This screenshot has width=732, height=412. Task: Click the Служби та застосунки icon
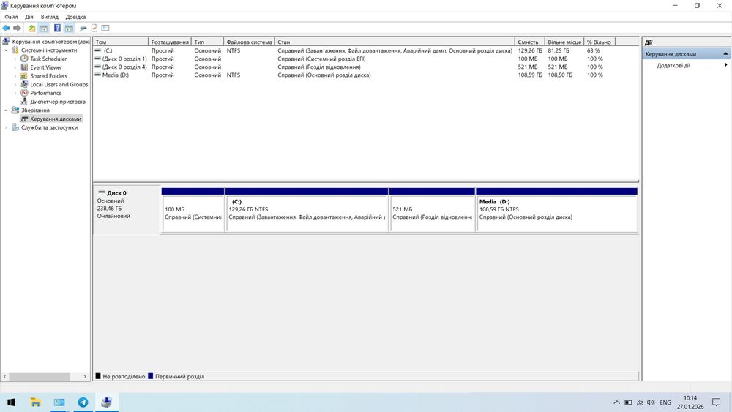15,127
